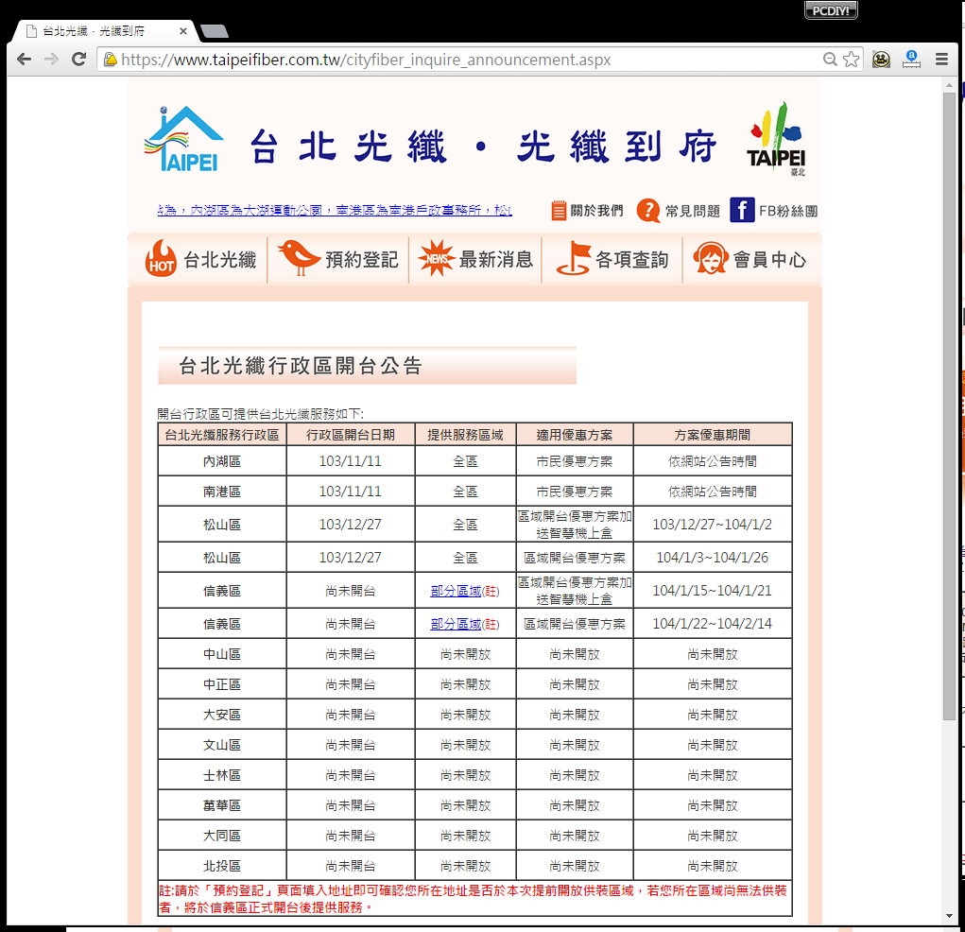Click the 大安區 district cell
The image size is (965, 932).
click(x=222, y=715)
